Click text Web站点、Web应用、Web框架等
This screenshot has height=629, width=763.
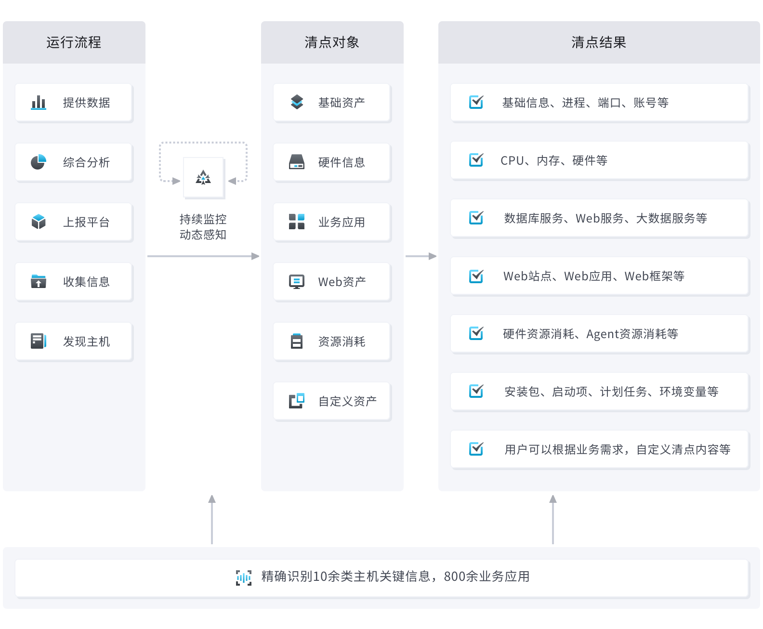click(x=594, y=276)
